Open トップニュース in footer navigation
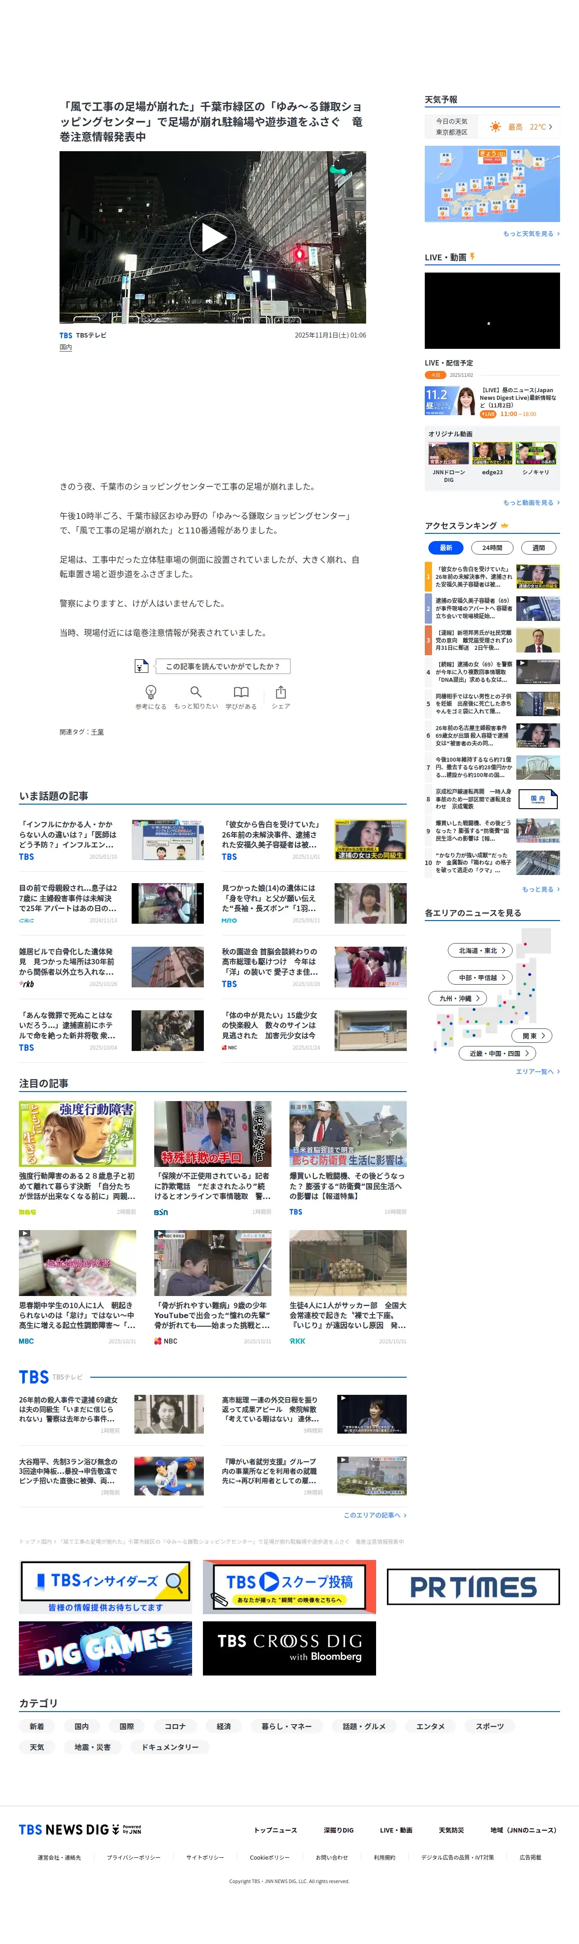 pyautogui.click(x=275, y=1831)
